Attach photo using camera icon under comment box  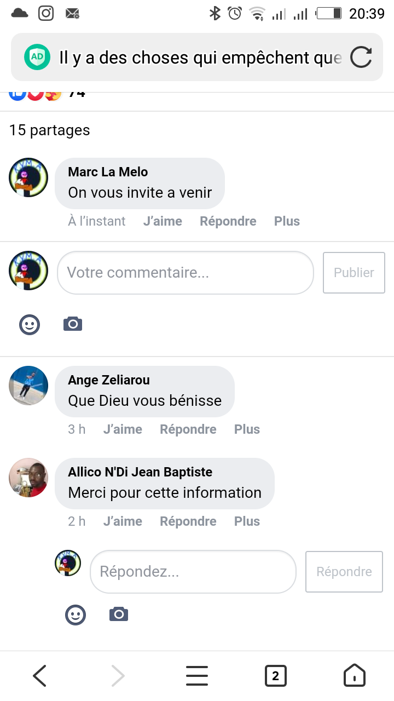click(73, 324)
